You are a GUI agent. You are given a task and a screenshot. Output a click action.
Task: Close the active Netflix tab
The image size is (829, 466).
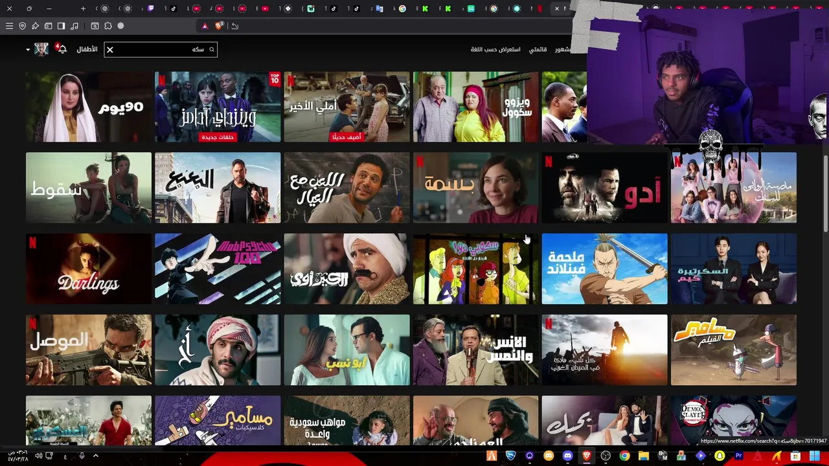[x=556, y=8]
